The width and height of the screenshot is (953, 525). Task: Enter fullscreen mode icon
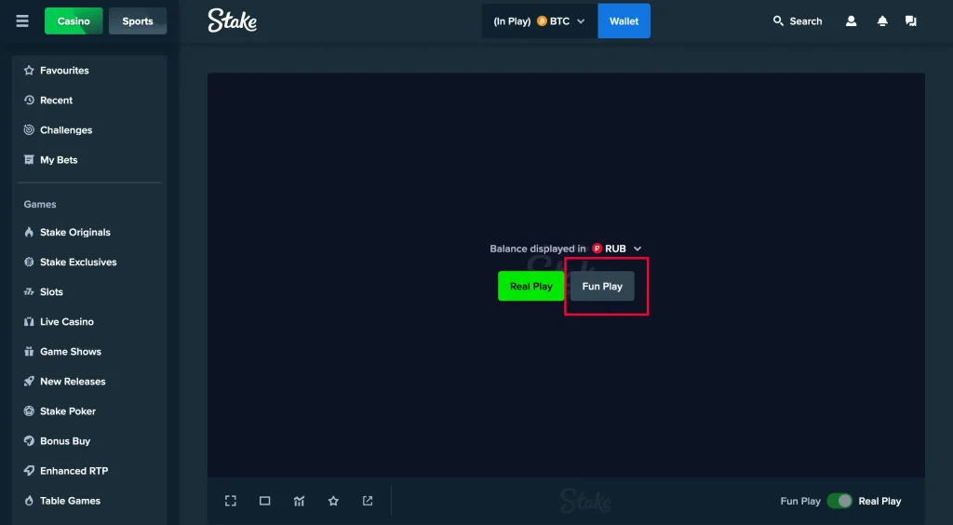231,501
